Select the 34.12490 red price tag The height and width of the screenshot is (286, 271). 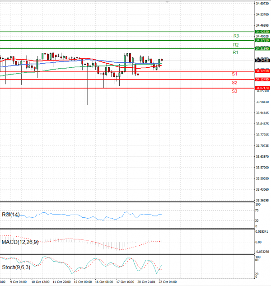click(262, 80)
